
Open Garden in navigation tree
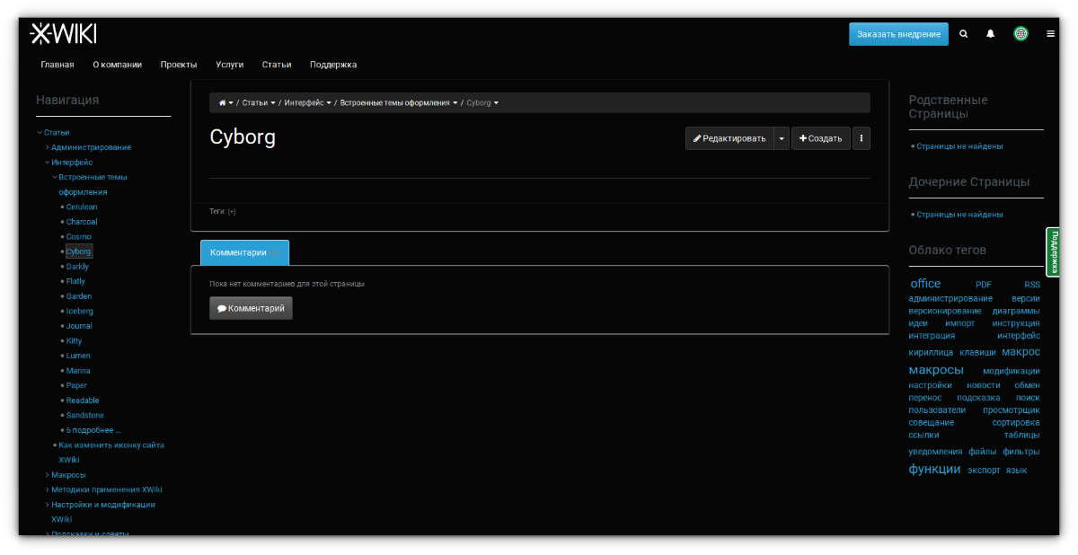(79, 296)
